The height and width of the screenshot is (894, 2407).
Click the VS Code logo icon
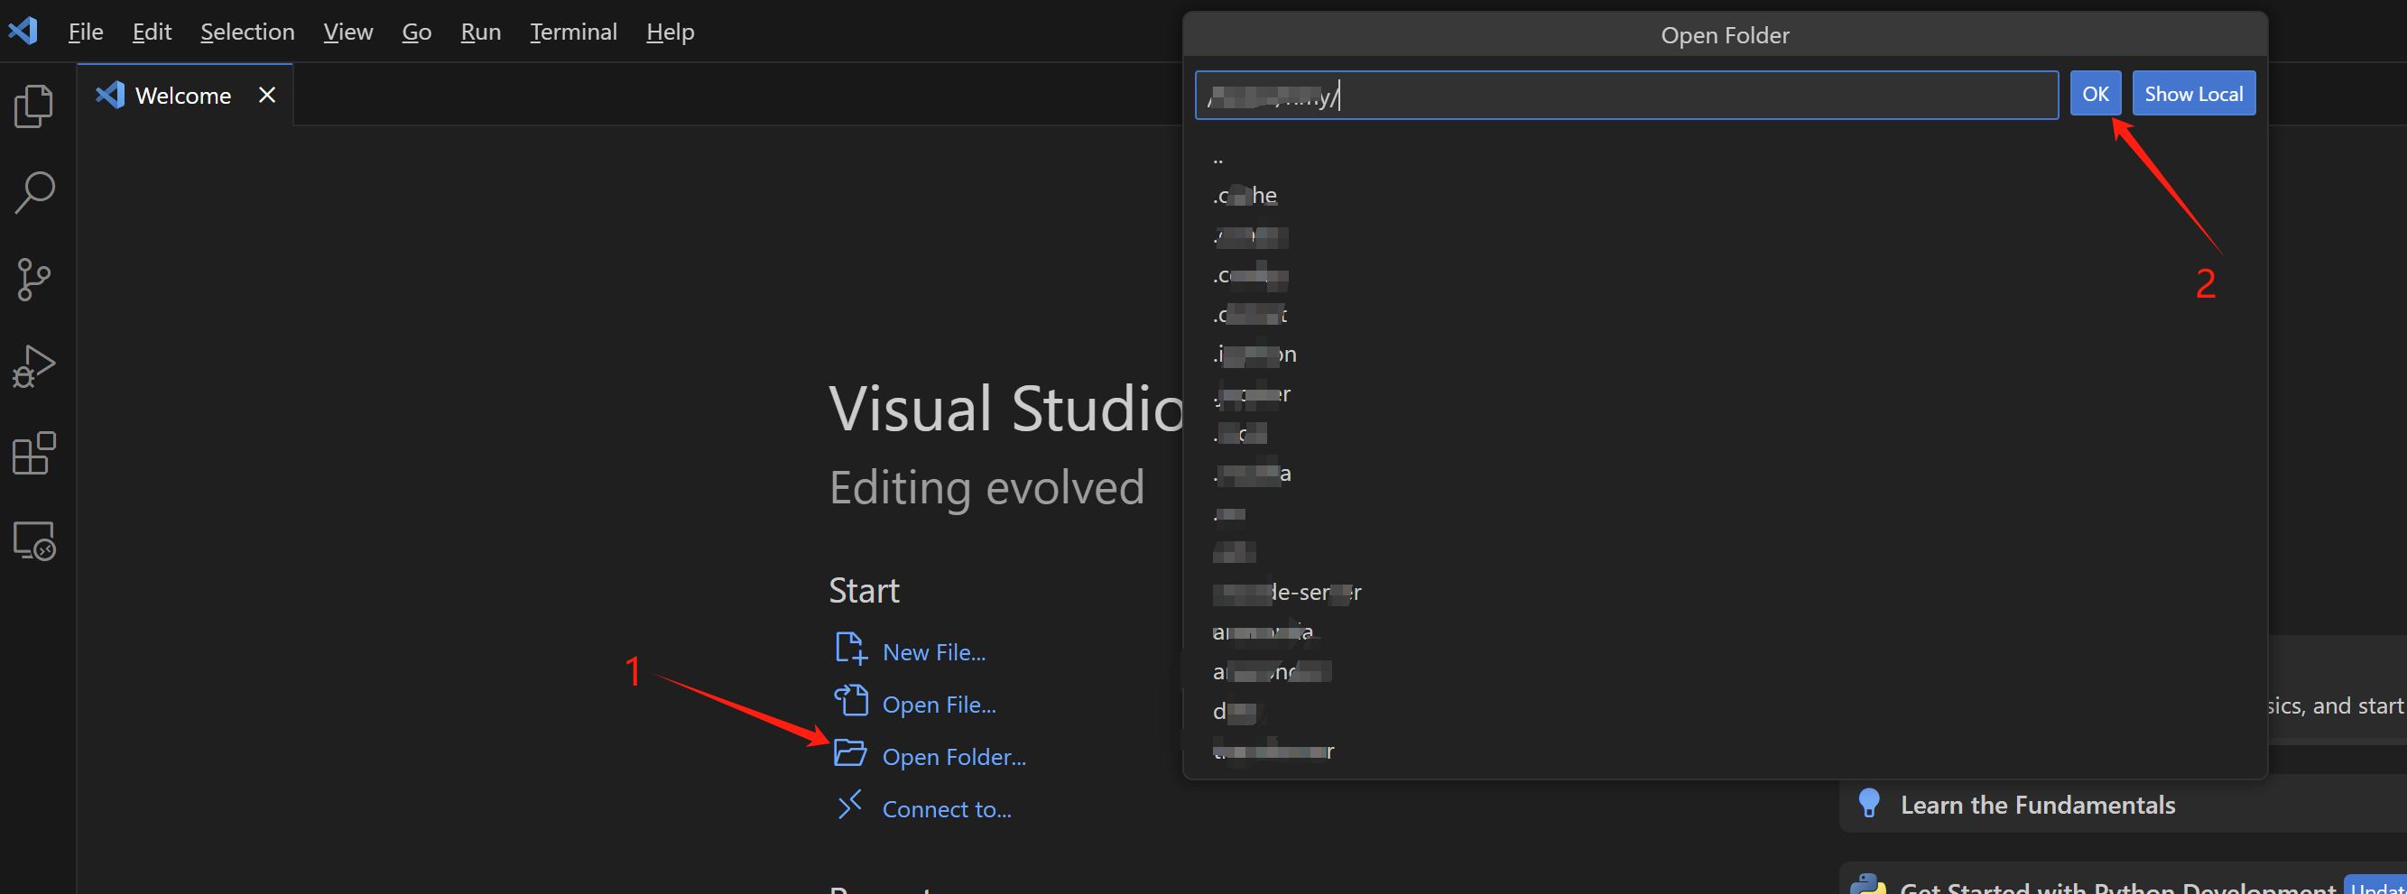(x=23, y=32)
